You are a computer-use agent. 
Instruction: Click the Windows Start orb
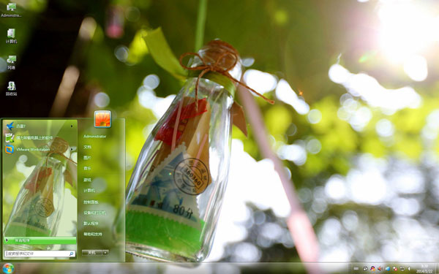tap(7, 268)
